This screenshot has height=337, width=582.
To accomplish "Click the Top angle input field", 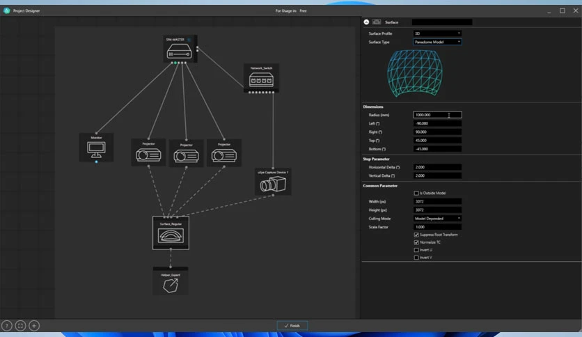I will point(437,140).
